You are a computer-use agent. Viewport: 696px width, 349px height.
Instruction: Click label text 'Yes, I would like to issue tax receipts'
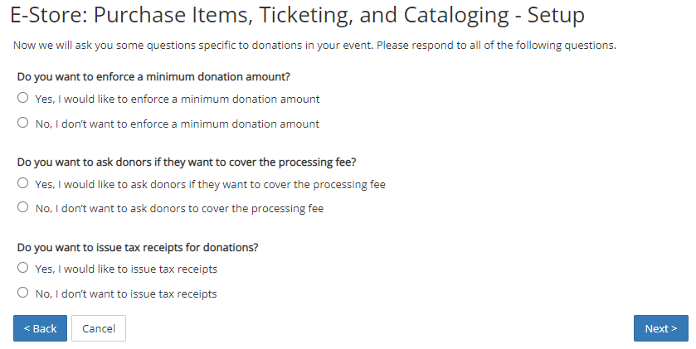[126, 269]
